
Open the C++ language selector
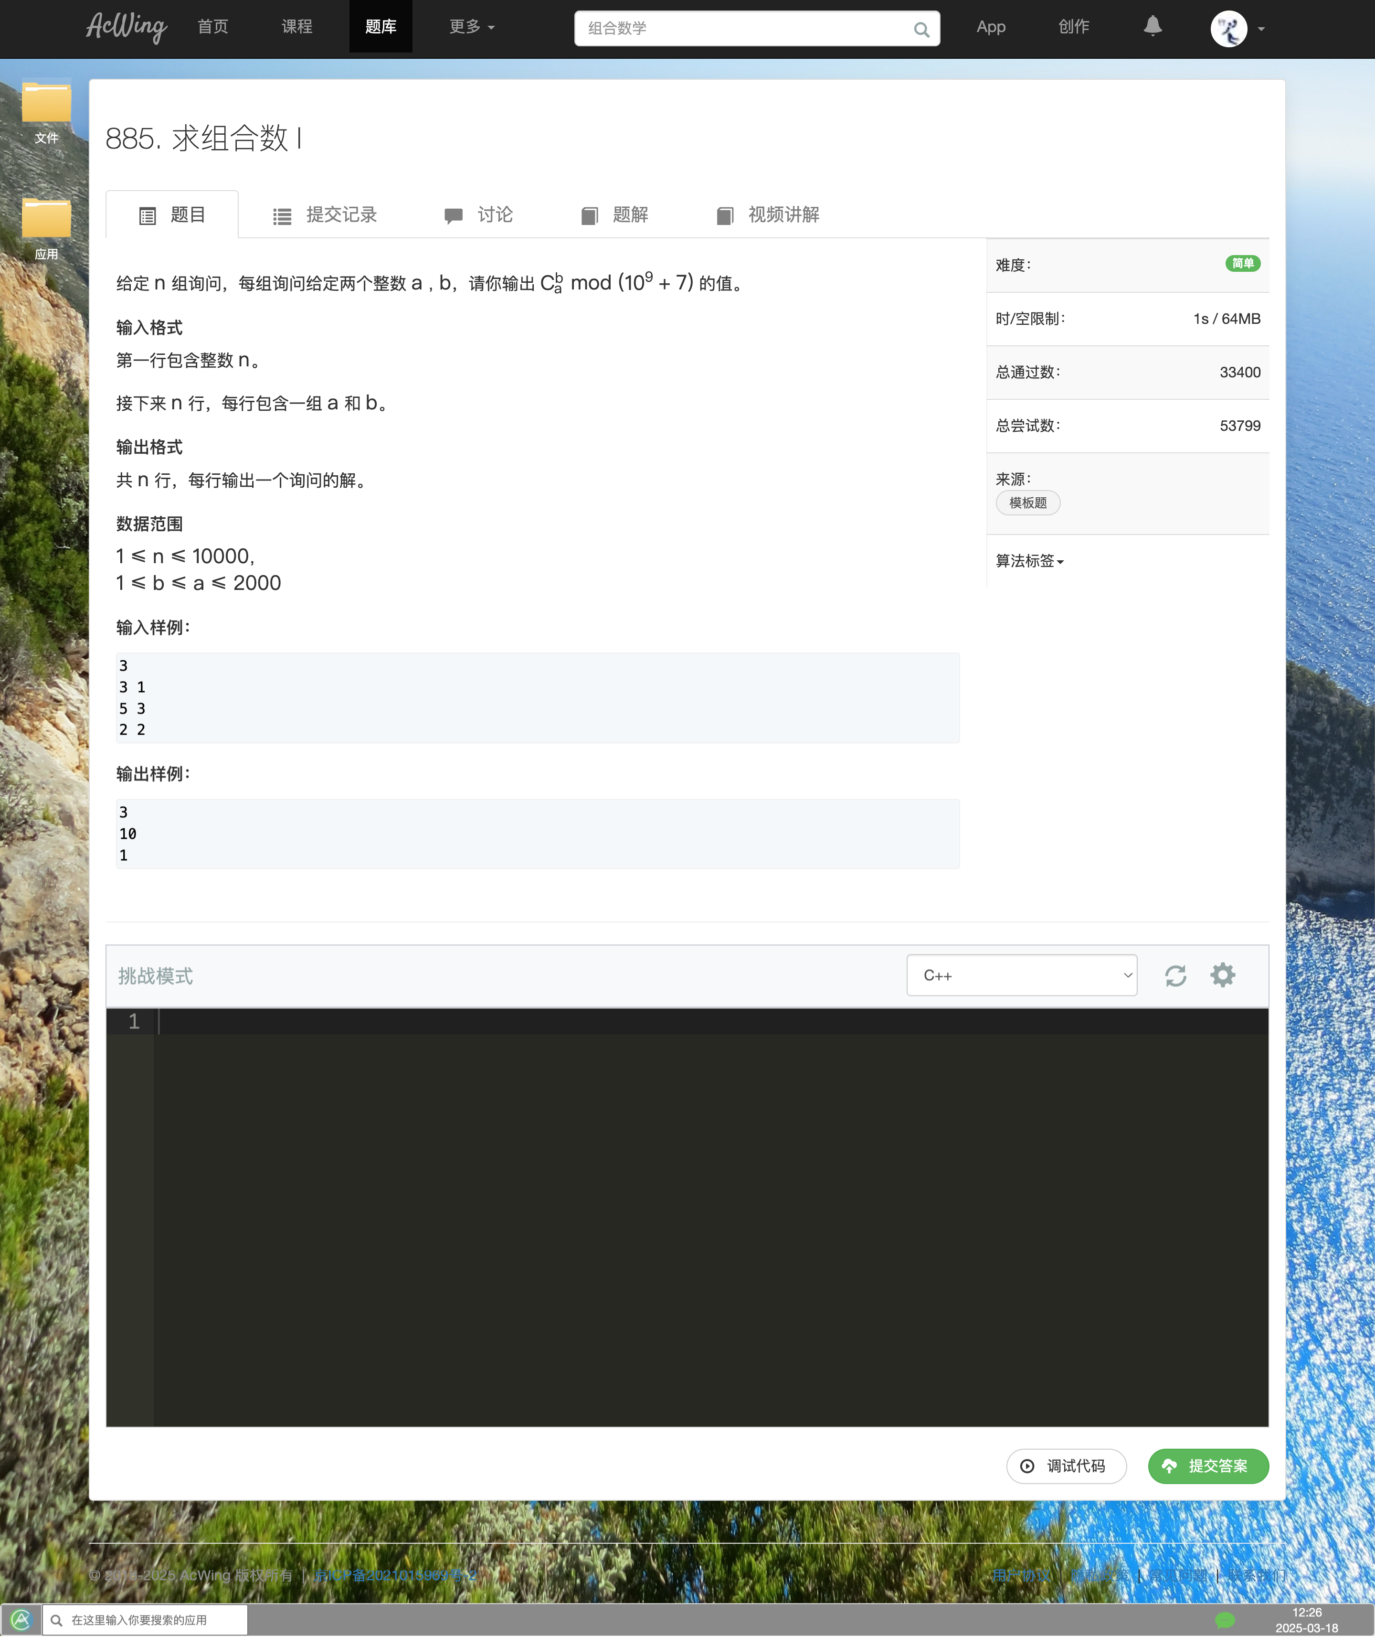tap(1022, 975)
